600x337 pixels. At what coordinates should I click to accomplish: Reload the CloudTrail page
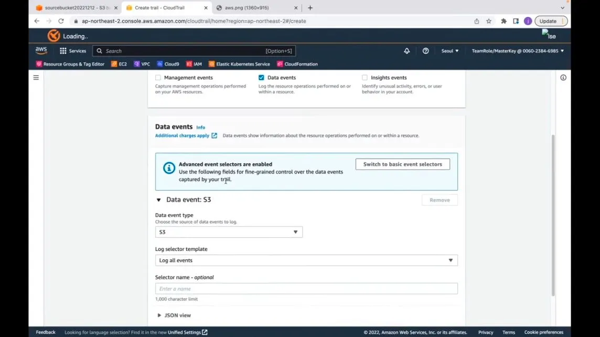point(61,21)
